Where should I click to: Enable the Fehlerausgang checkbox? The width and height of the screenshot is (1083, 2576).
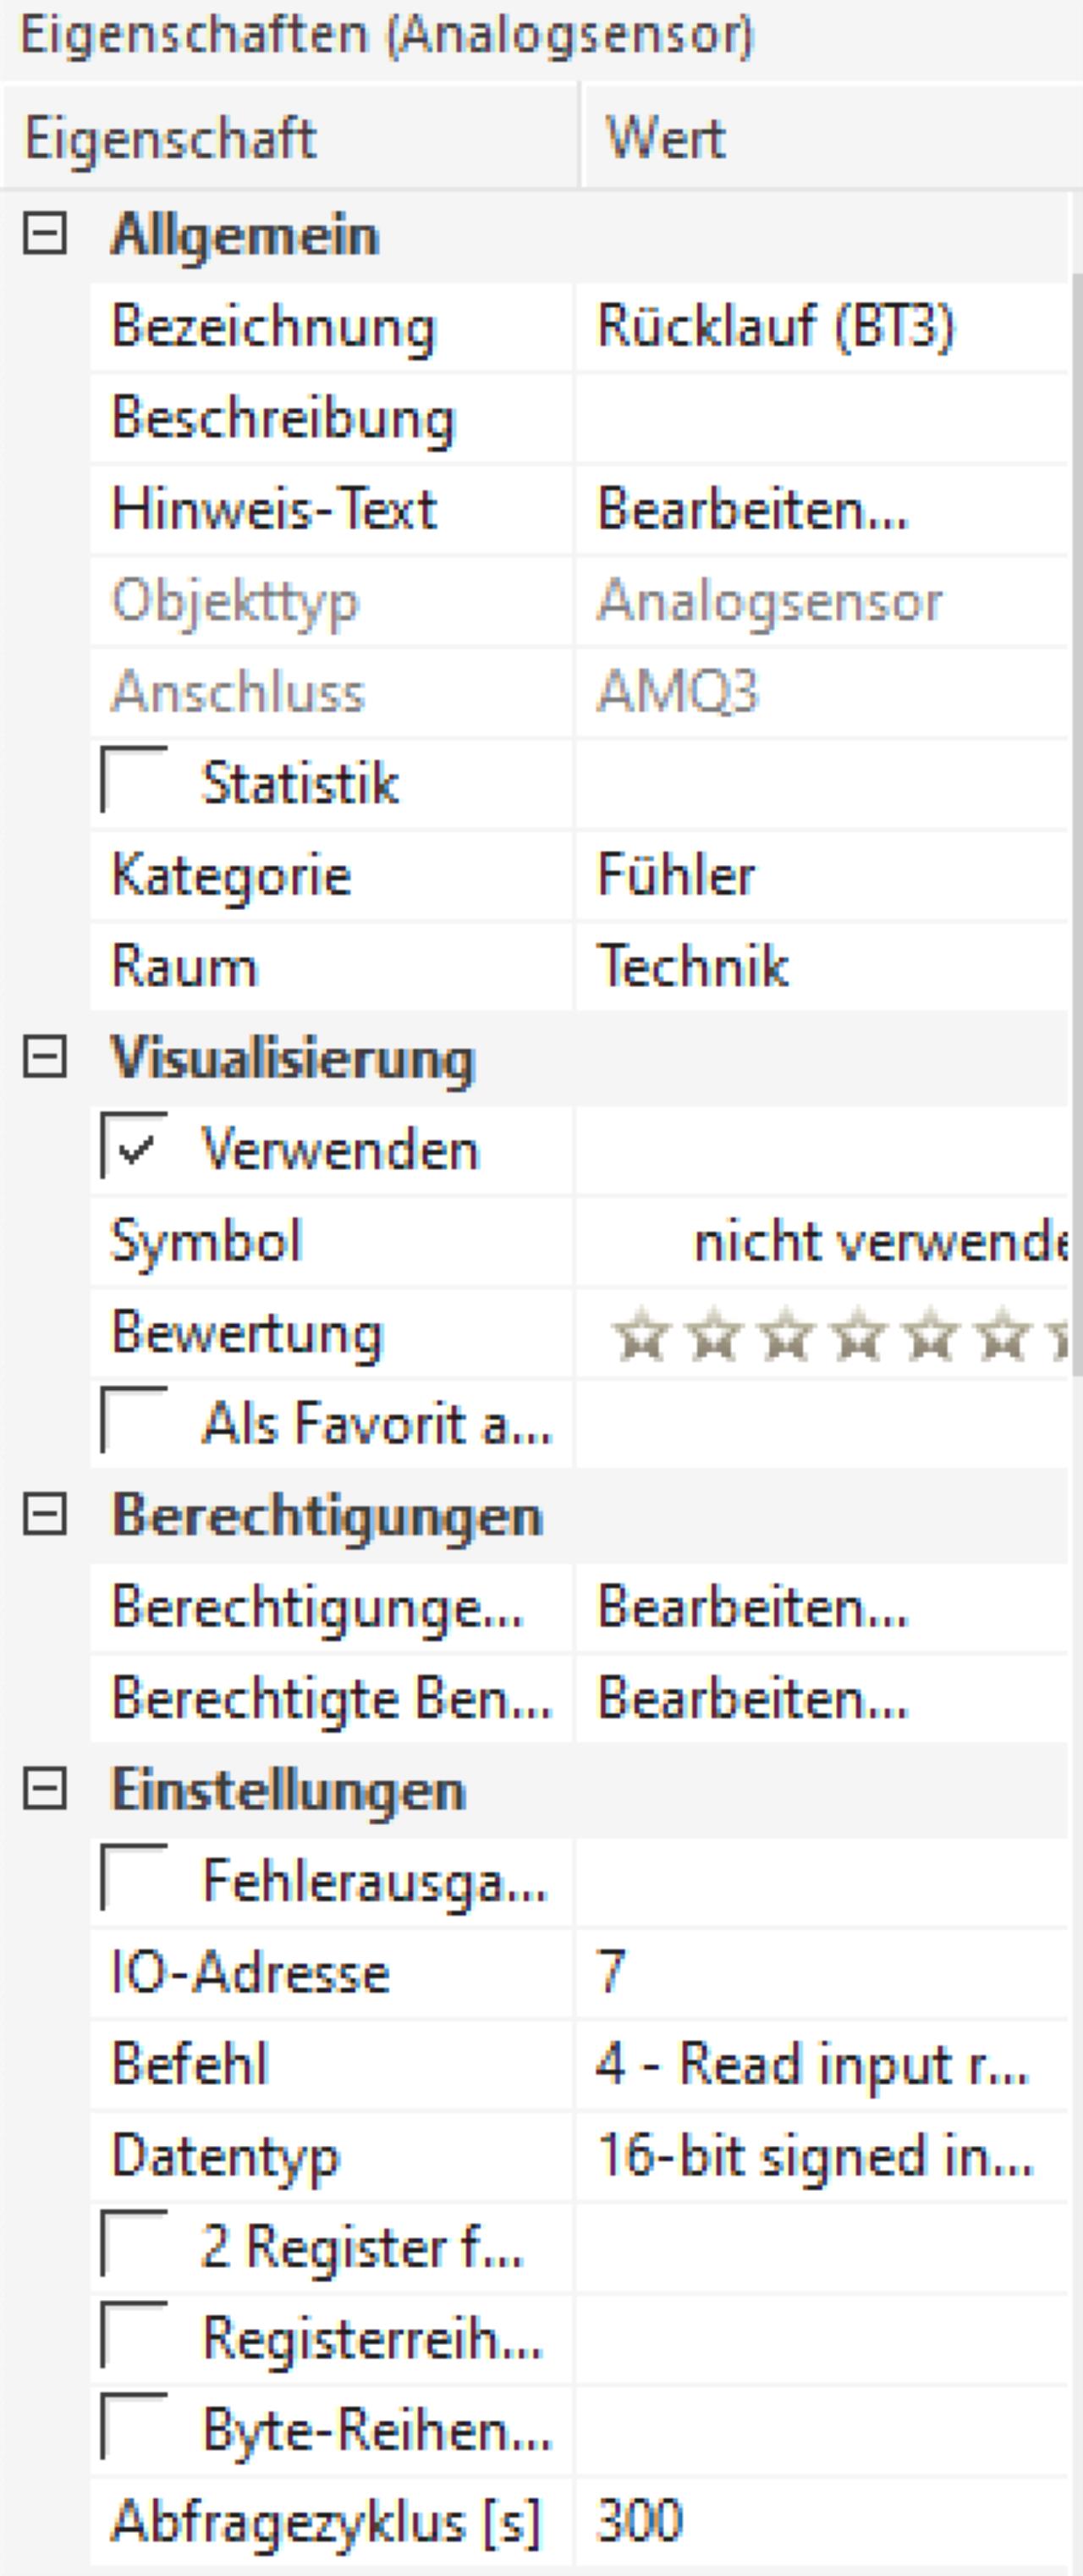[133, 1879]
